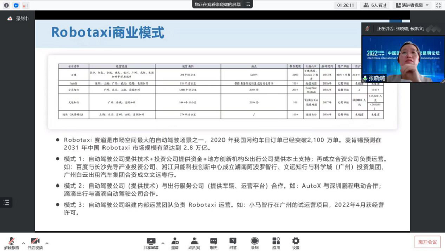Click the 模式 3 bullet paragraph
445x251 pixels.
pos(224,209)
